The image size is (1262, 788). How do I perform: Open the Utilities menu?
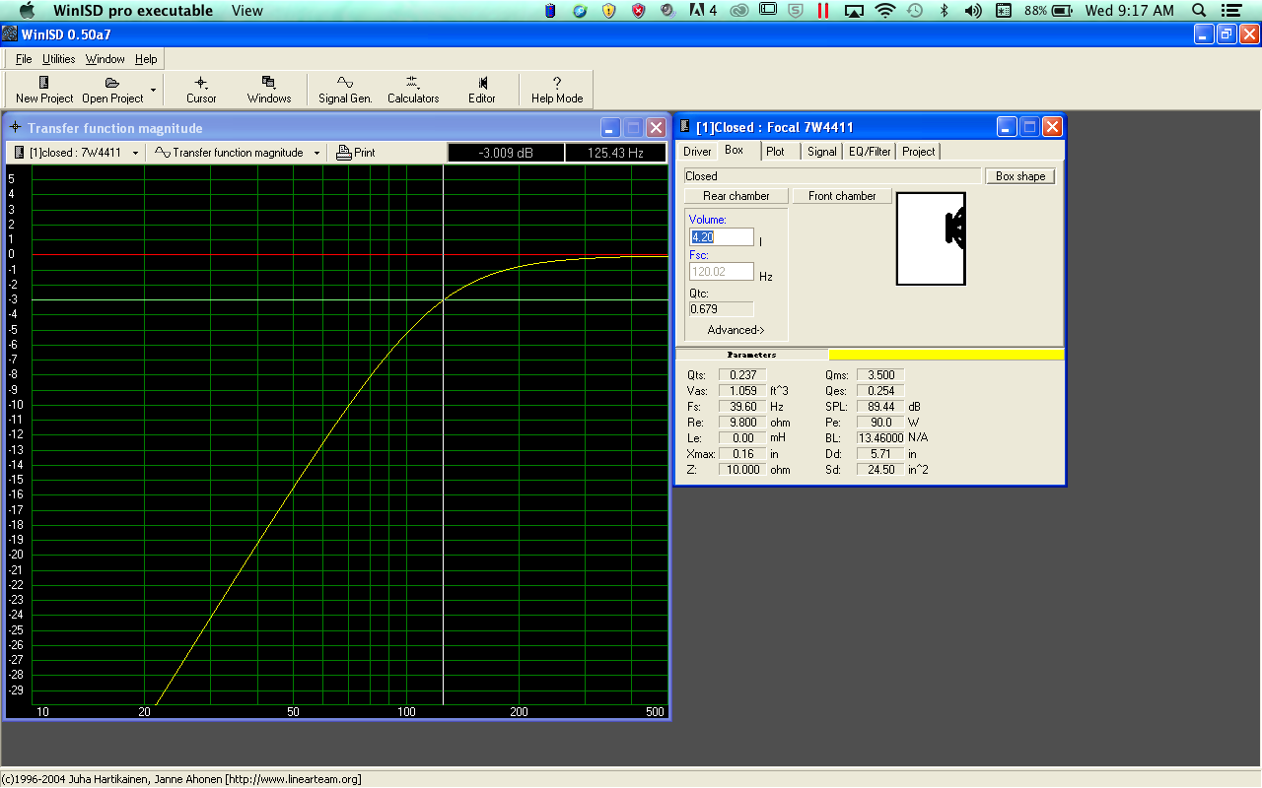[x=59, y=59]
